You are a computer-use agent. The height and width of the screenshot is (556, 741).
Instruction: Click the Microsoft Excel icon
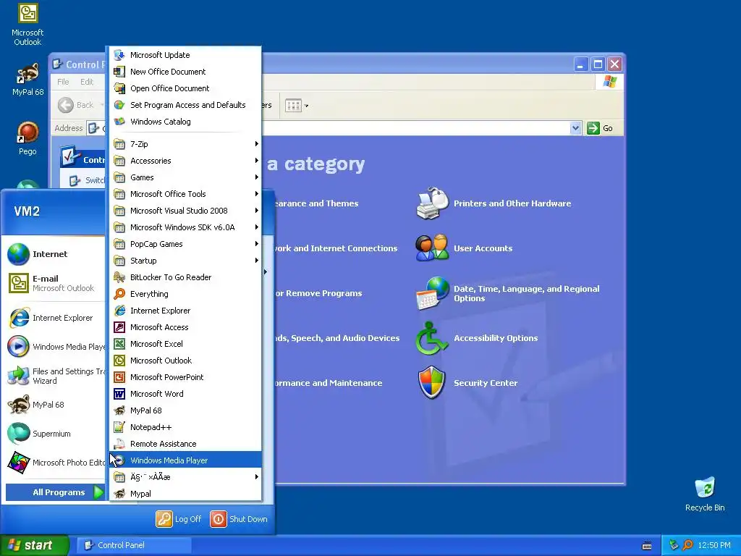(x=119, y=344)
